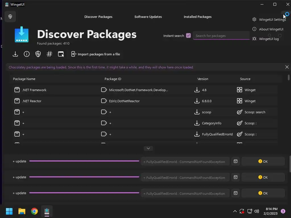This screenshot has height=218, width=291.
Task: Open Google Chrome from the taskbar
Action: (x=34, y=211)
